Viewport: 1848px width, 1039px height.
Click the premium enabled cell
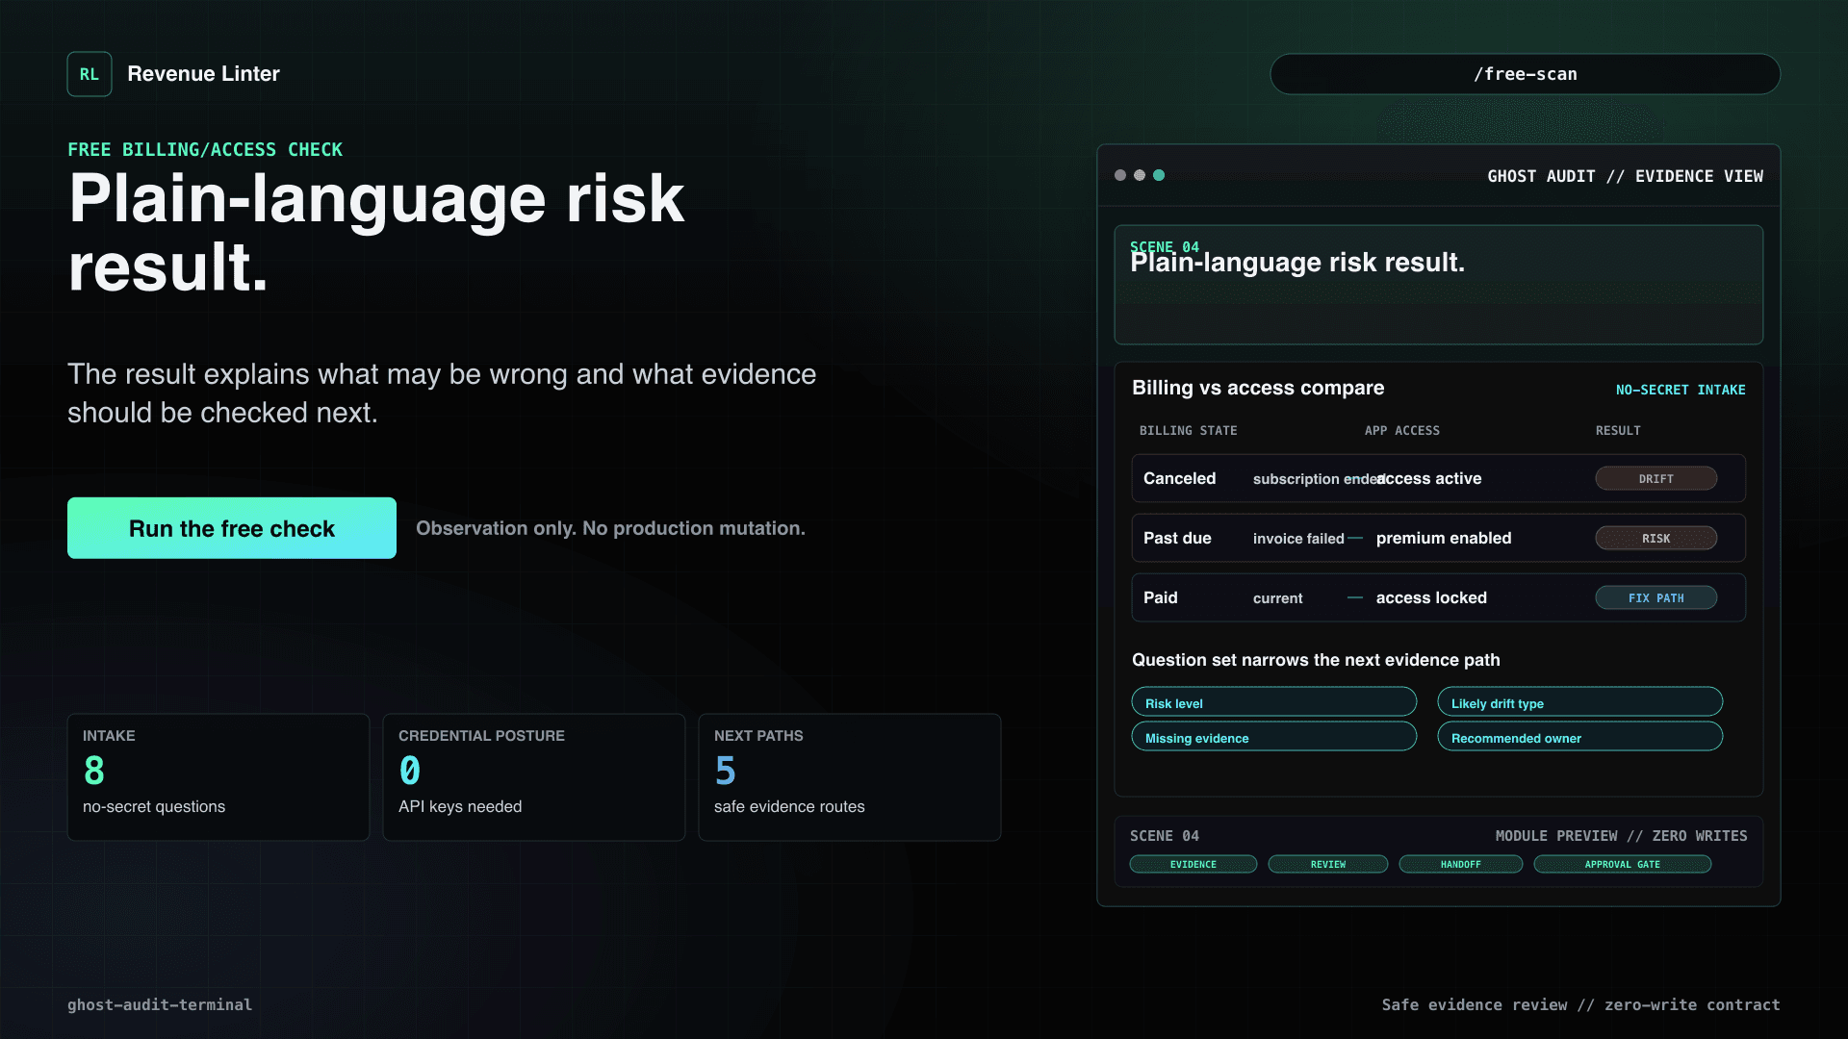pos(1444,538)
